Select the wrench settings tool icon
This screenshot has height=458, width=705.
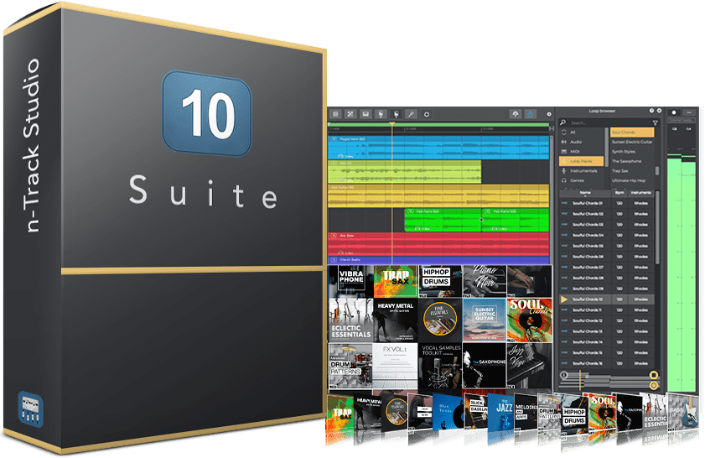(411, 114)
